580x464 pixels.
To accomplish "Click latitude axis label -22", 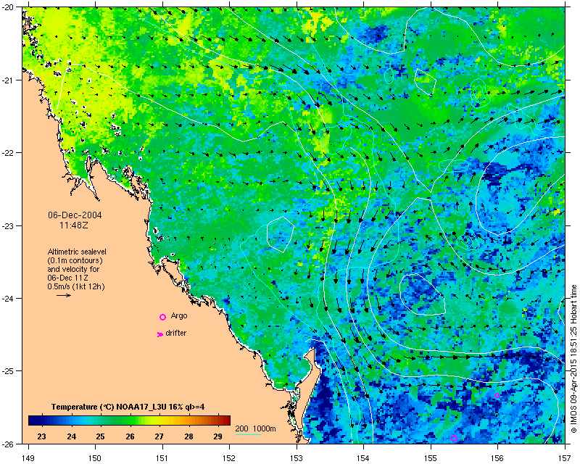I will pyautogui.click(x=8, y=152).
